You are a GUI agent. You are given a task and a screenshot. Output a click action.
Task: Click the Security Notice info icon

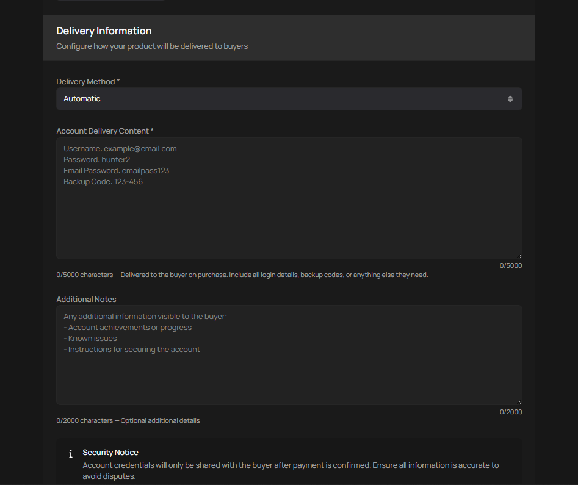click(x=71, y=454)
